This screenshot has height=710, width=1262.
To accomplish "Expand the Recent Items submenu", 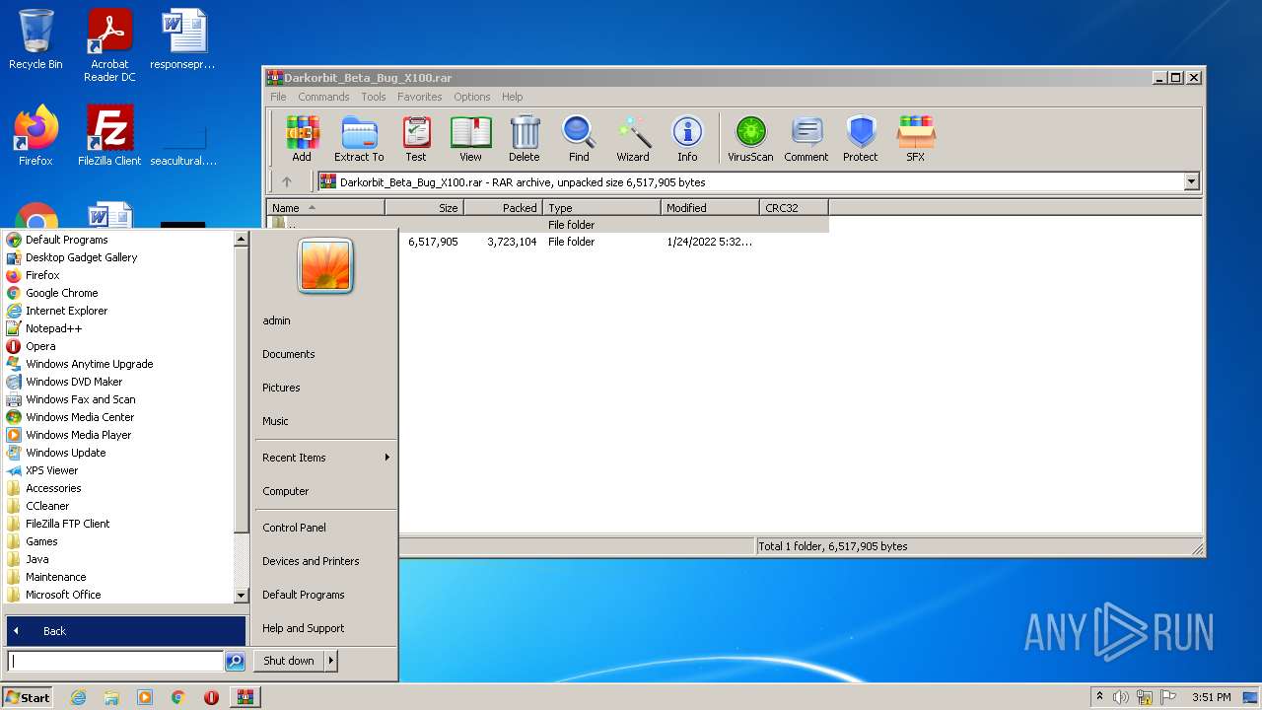I will coord(387,458).
